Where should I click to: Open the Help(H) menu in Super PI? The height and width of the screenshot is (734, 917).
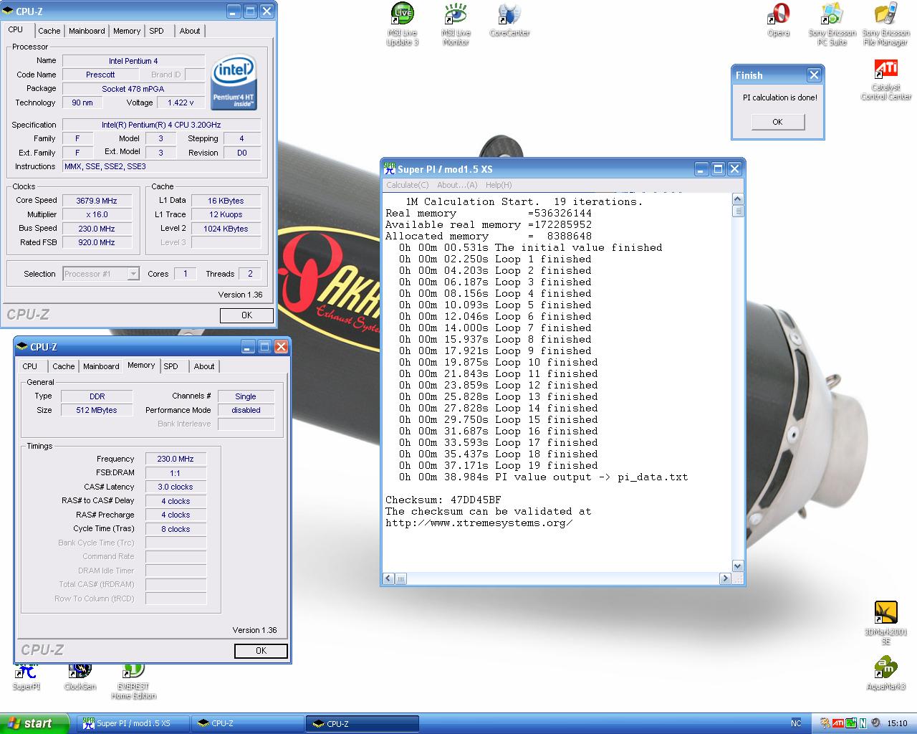(x=499, y=185)
